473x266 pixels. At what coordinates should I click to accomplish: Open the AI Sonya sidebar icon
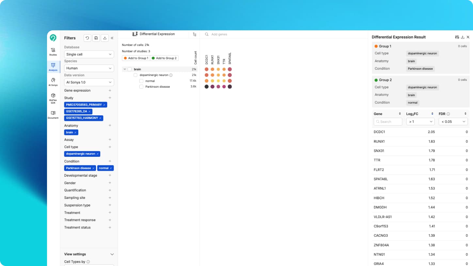pyautogui.click(x=53, y=81)
